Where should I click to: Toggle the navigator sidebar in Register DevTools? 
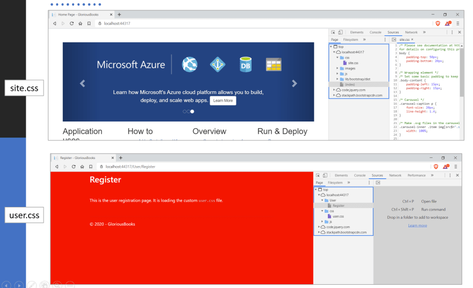(378, 183)
